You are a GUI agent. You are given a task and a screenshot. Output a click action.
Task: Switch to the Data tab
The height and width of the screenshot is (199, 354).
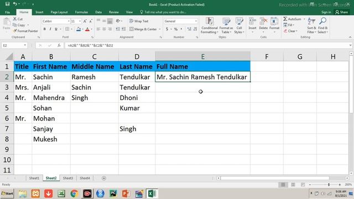point(98,12)
